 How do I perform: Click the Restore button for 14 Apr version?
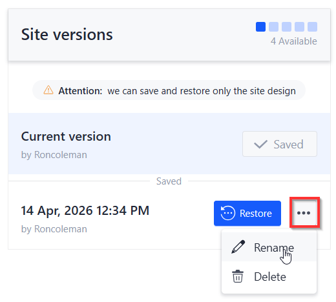247,213
